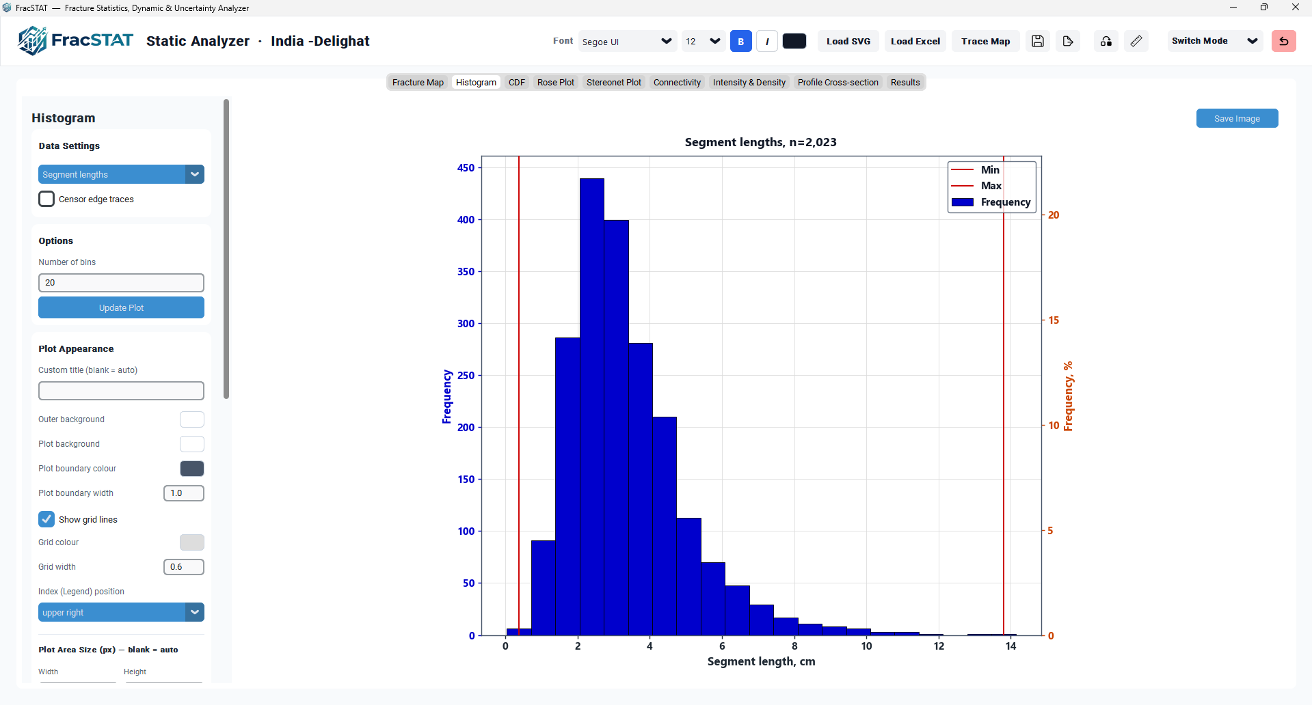
Task: Go to the Rose Plot tab
Action: (556, 82)
